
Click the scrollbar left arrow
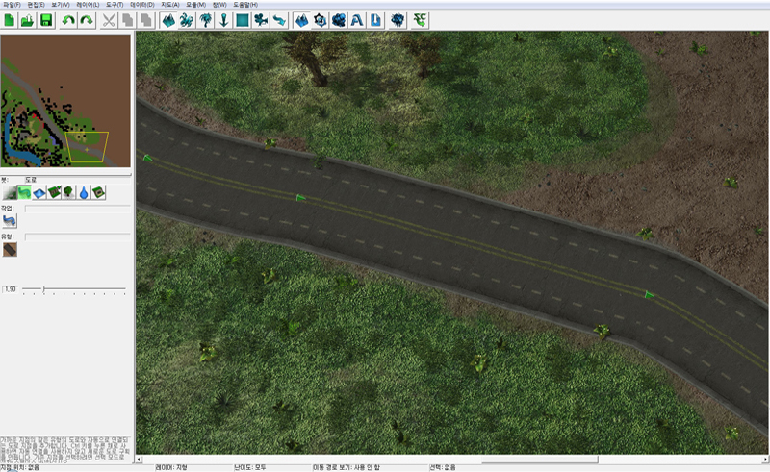click(x=140, y=460)
